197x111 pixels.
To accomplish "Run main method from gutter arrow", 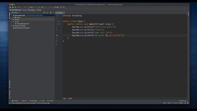I will click(x=59, y=24).
